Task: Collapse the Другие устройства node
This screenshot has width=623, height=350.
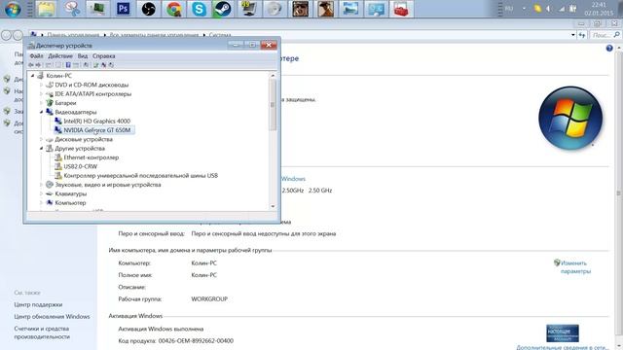Action: pyautogui.click(x=41, y=149)
